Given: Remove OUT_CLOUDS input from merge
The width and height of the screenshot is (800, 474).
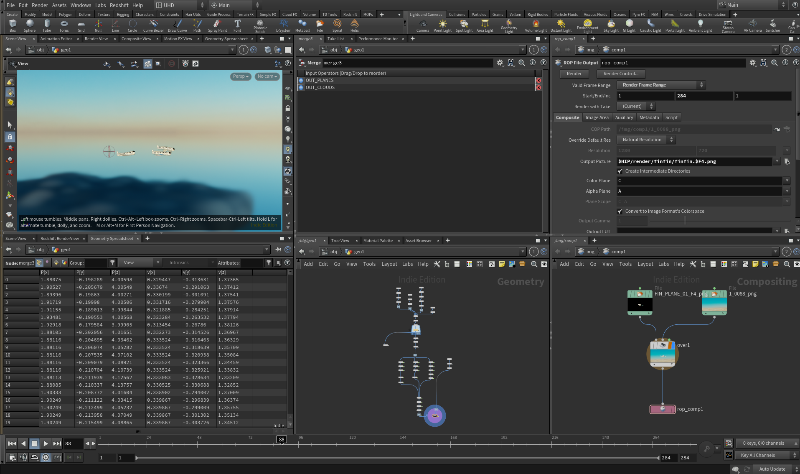Looking at the screenshot, I should [538, 87].
